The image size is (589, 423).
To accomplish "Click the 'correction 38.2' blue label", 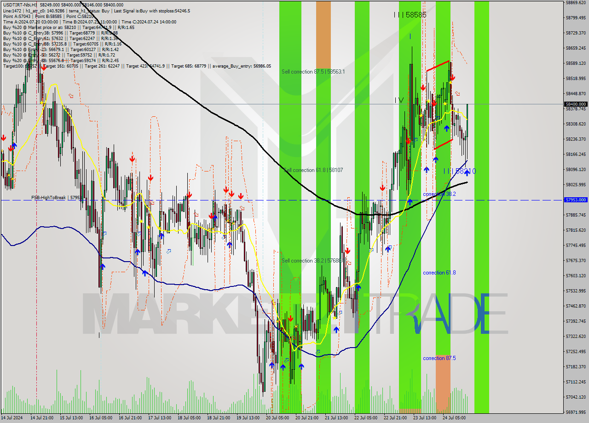I will tap(439, 194).
